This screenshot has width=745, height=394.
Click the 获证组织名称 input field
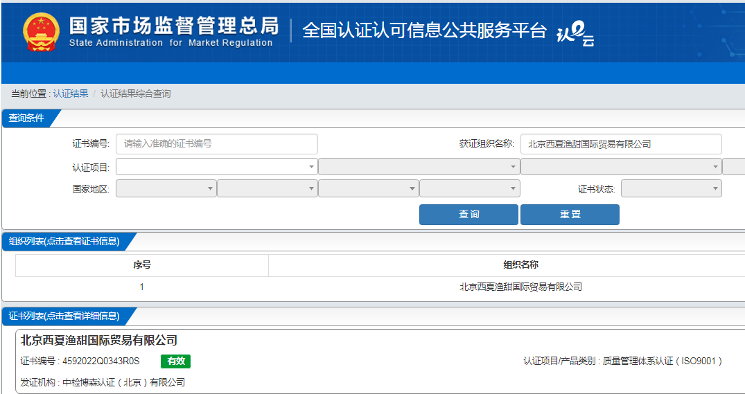tap(621, 144)
